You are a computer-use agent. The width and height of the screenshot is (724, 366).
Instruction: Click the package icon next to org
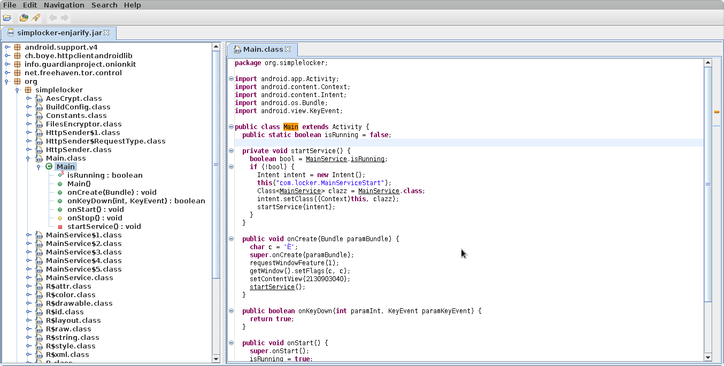point(17,81)
